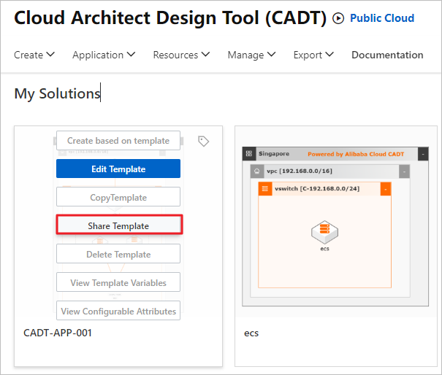Click the Cloud Architect Design Tool title
This screenshot has height=375, width=442.
tap(170, 18)
